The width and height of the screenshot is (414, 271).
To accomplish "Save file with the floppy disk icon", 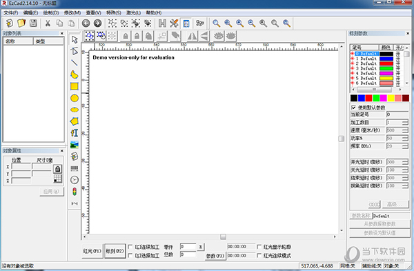I will pyautogui.click(x=33, y=23).
